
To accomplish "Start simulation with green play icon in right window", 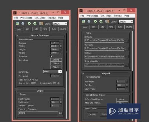I will click(x=95, y=21).
